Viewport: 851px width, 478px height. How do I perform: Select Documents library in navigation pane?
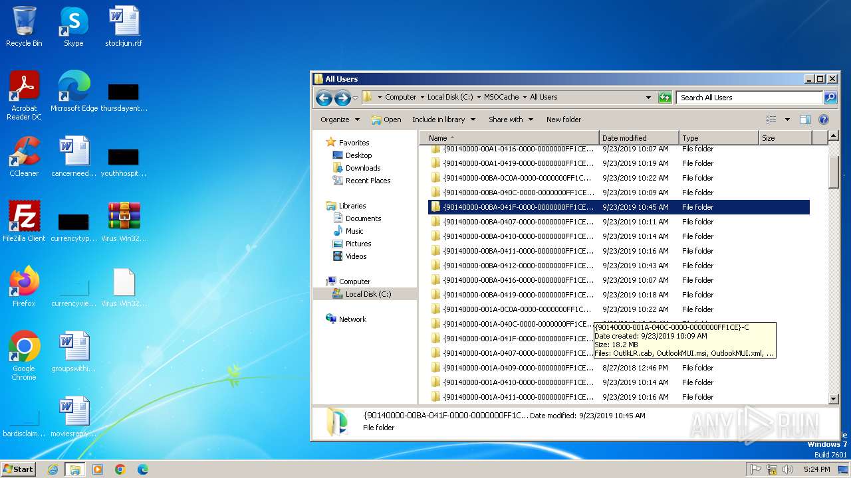coord(363,218)
